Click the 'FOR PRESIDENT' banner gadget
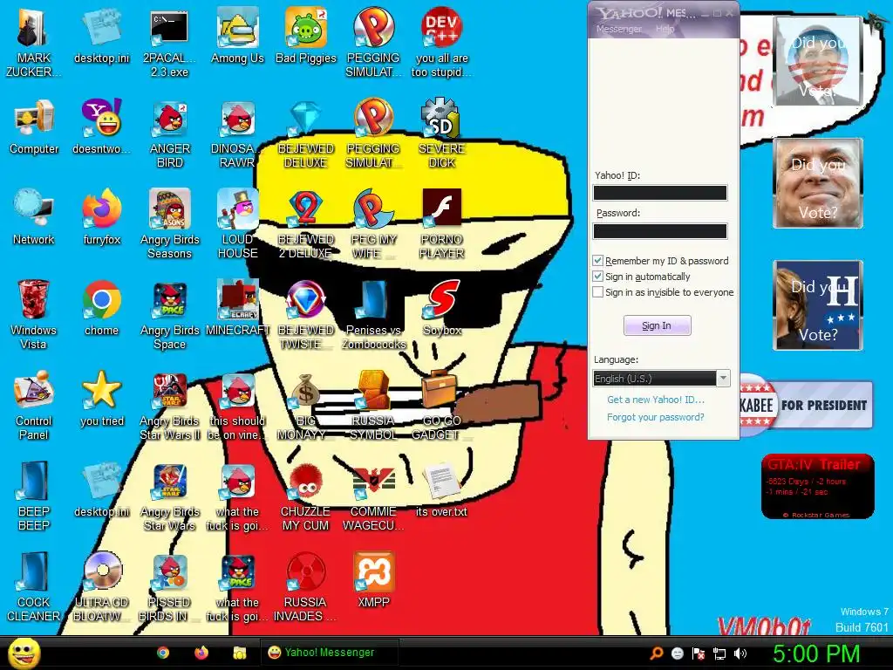This screenshot has height=670, width=893. click(x=807, y=405)
